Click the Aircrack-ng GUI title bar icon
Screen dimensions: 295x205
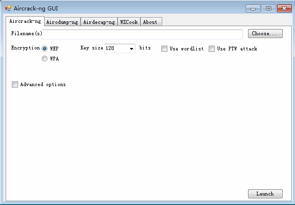coord(8,8)
